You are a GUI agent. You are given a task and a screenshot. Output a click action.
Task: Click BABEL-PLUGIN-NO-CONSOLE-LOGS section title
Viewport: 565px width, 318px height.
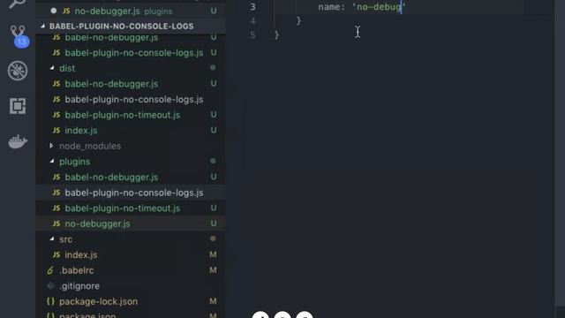pos(122,26)
